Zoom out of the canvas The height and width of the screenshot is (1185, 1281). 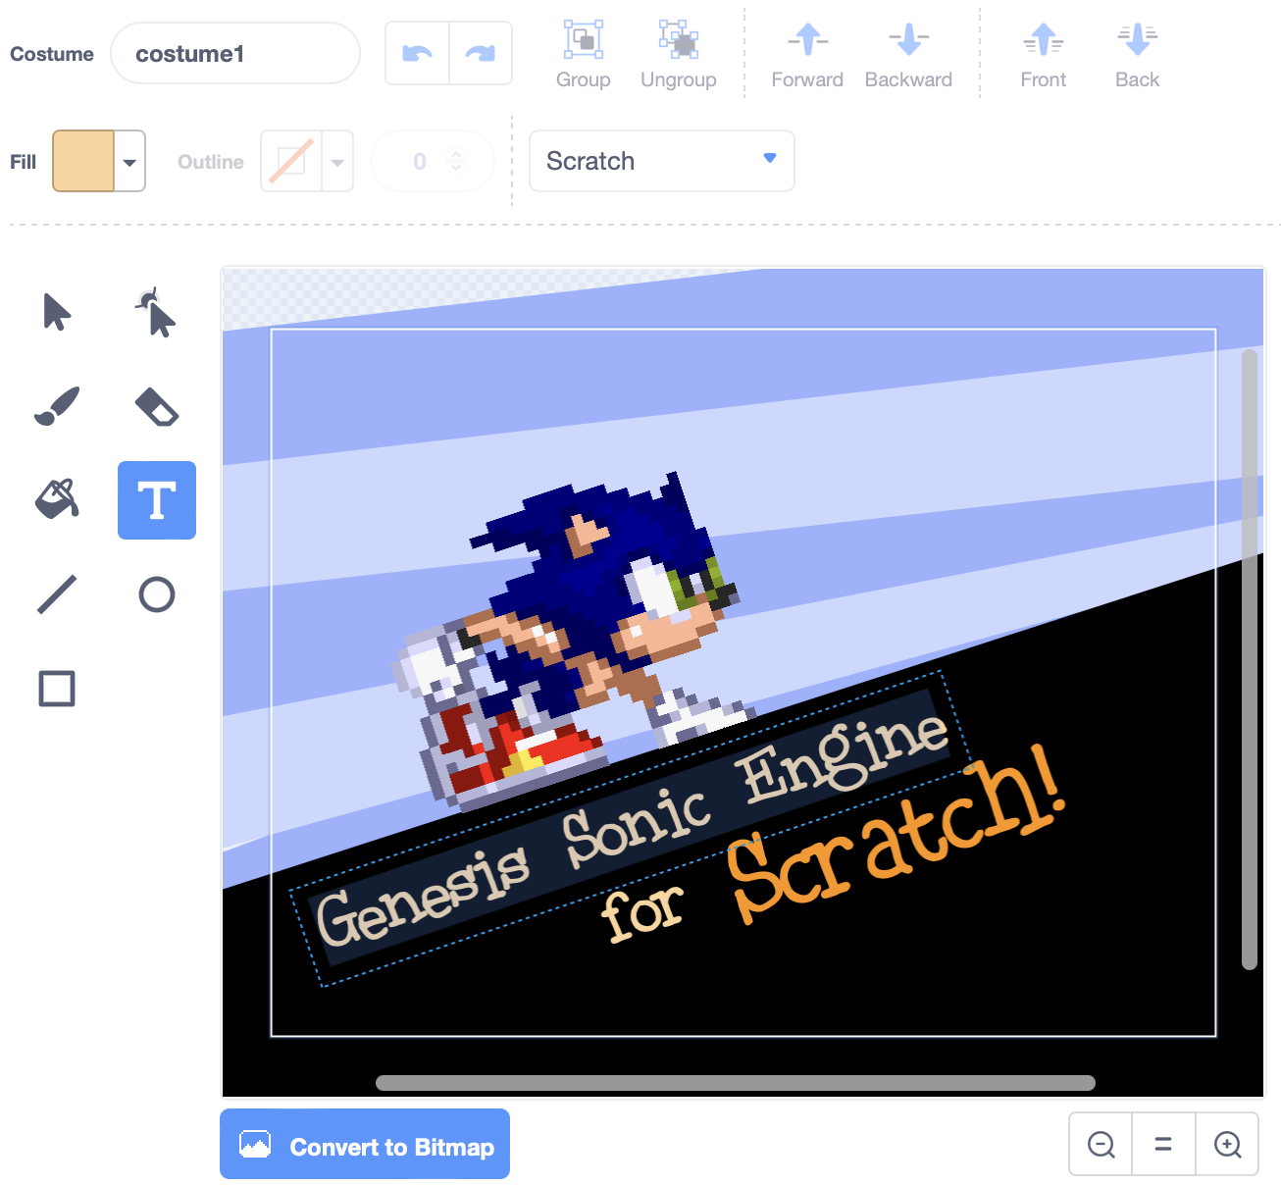pos(1102,1144)
